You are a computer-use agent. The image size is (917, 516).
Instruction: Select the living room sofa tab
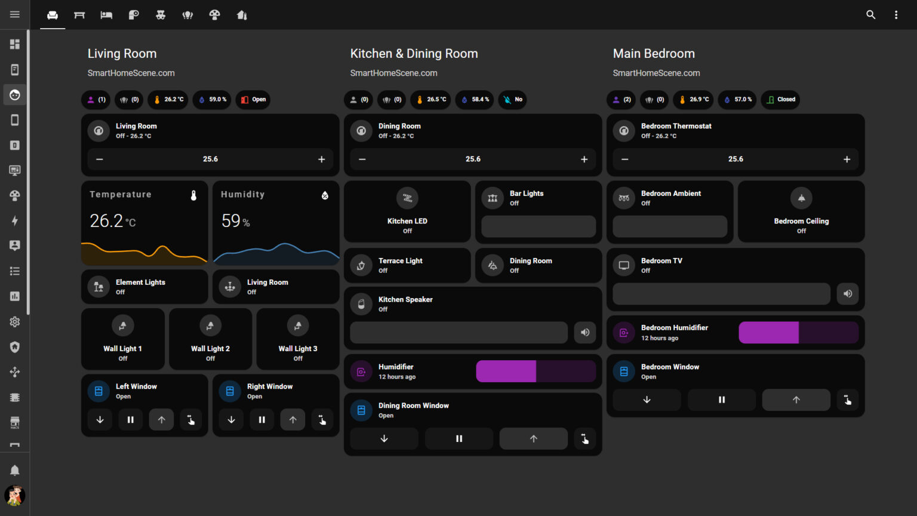(53, 15)
